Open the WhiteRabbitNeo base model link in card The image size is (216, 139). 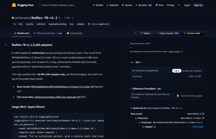click(62, 87)
